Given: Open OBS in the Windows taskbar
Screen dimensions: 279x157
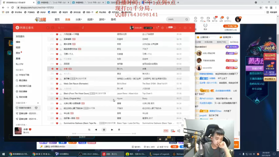Looking at the screenshot, I should pyautogui.click(x=89, y=154).
